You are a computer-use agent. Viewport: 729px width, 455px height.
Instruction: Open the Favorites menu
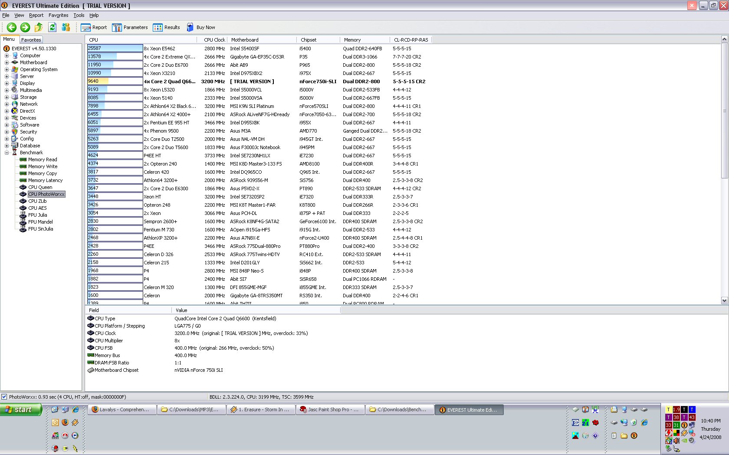tap(58, 15)
